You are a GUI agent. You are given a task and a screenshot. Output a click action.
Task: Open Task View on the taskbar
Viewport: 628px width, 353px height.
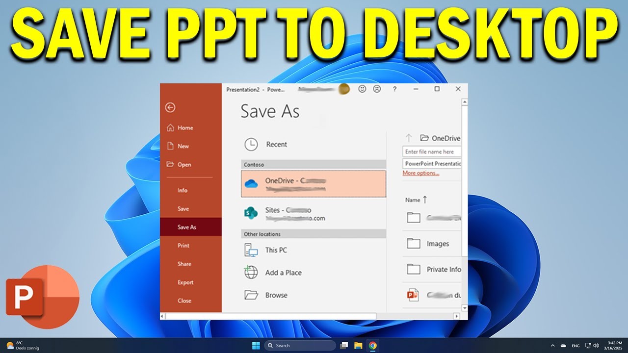click(344, 345)
